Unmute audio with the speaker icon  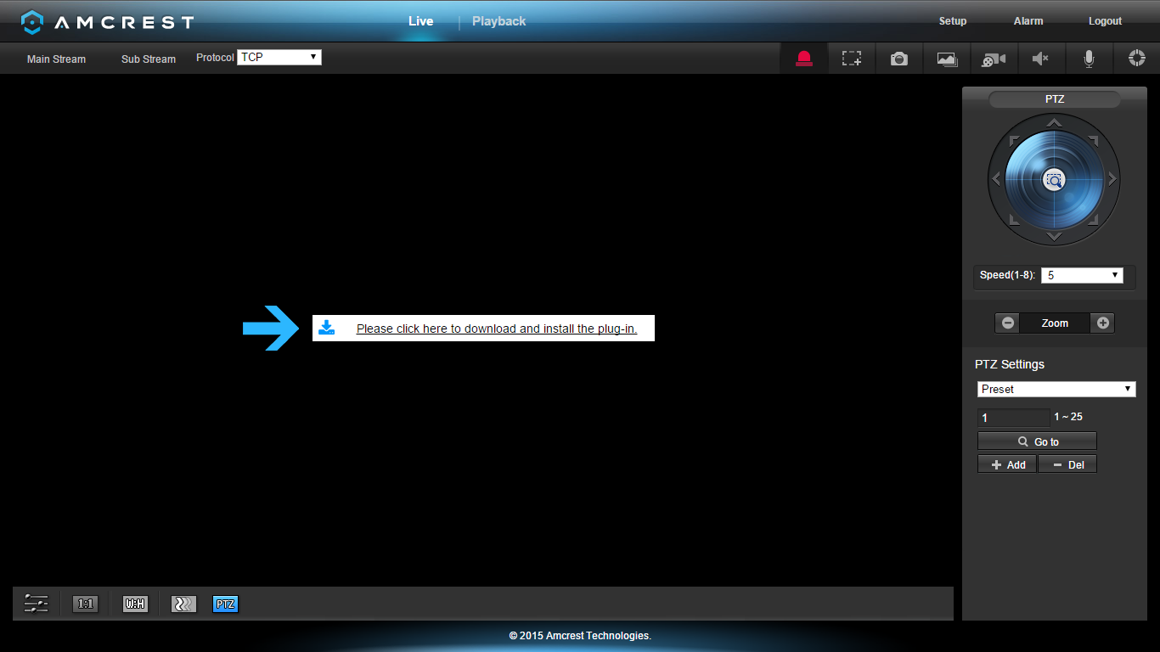pyautogui.click(x=1040, y=59)
